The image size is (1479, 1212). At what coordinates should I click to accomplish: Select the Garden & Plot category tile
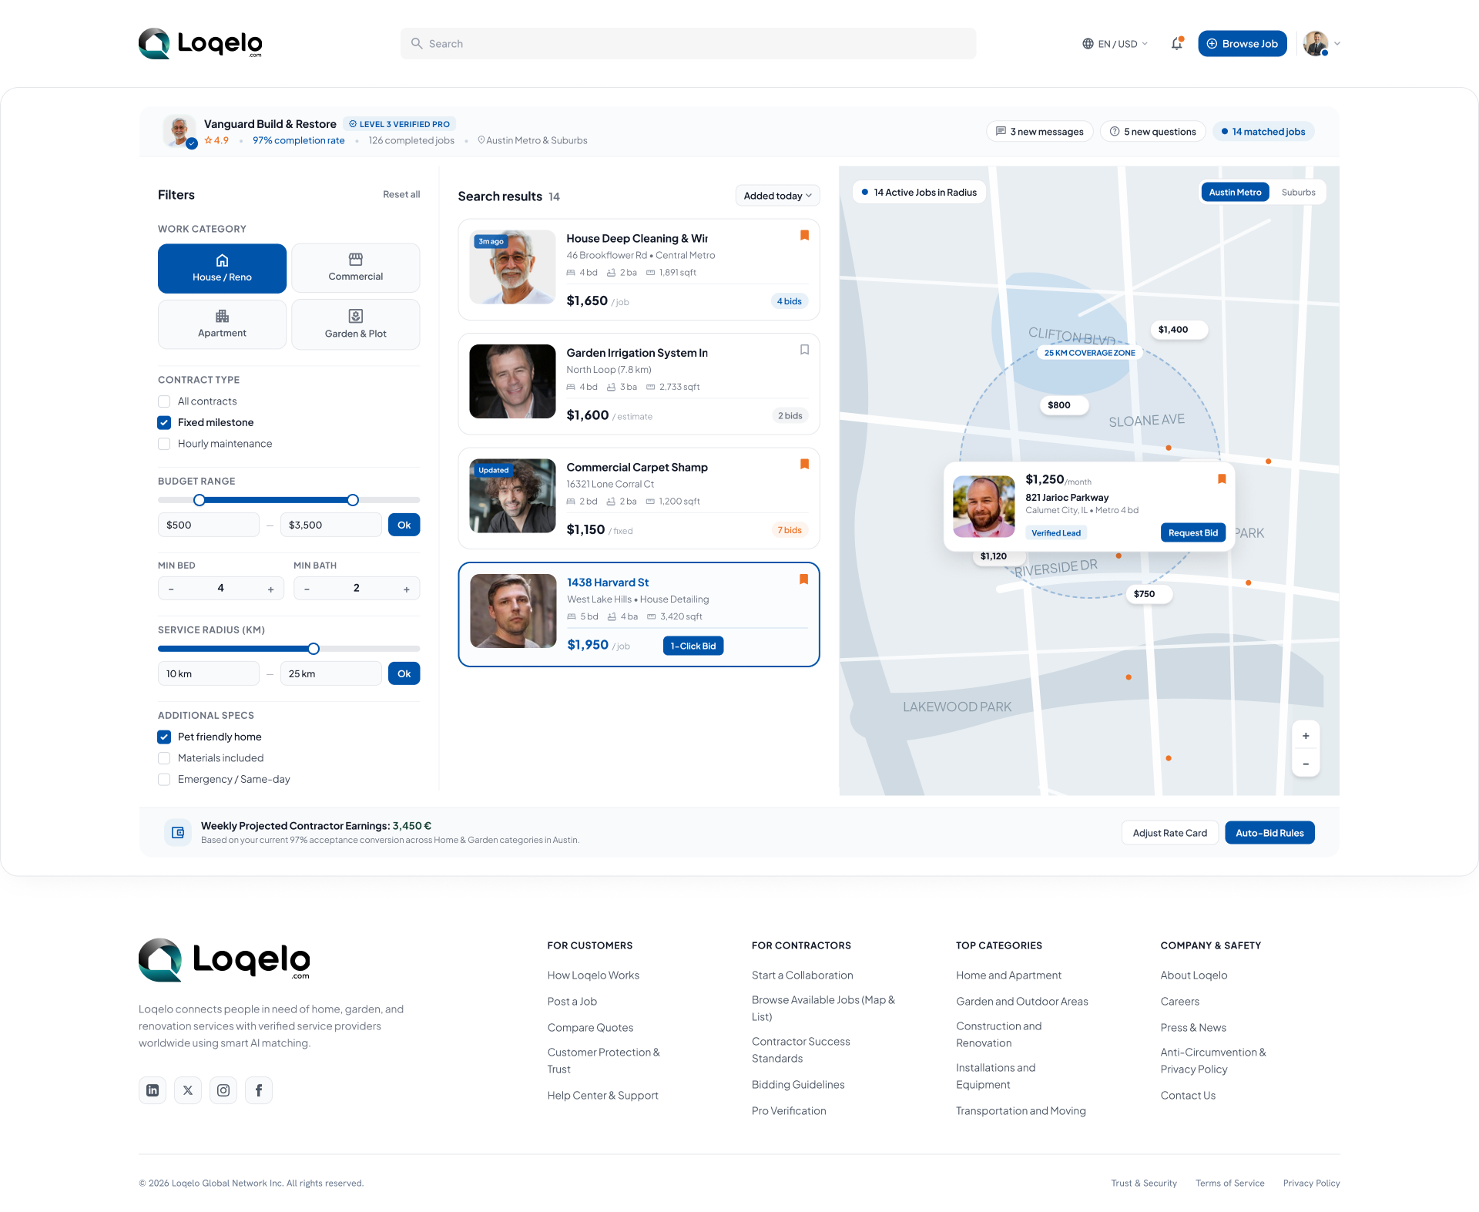356,324
